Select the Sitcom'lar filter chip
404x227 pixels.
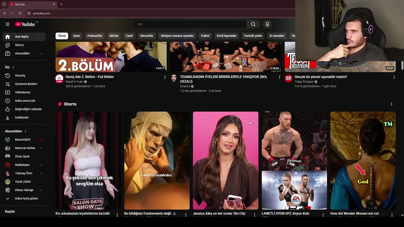(x=147, y=36)
